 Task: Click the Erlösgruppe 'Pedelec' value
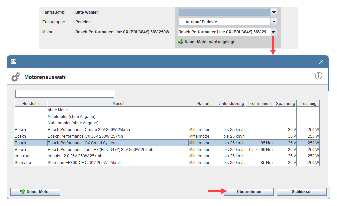click(83, 22)
